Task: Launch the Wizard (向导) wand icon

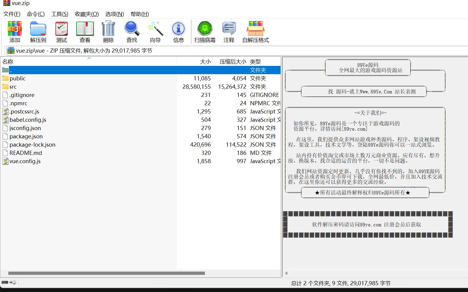Action: (155, 28)
